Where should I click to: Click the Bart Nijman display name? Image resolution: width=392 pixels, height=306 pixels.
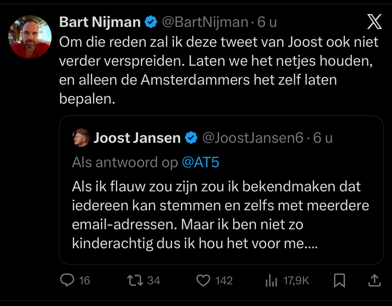100,22
